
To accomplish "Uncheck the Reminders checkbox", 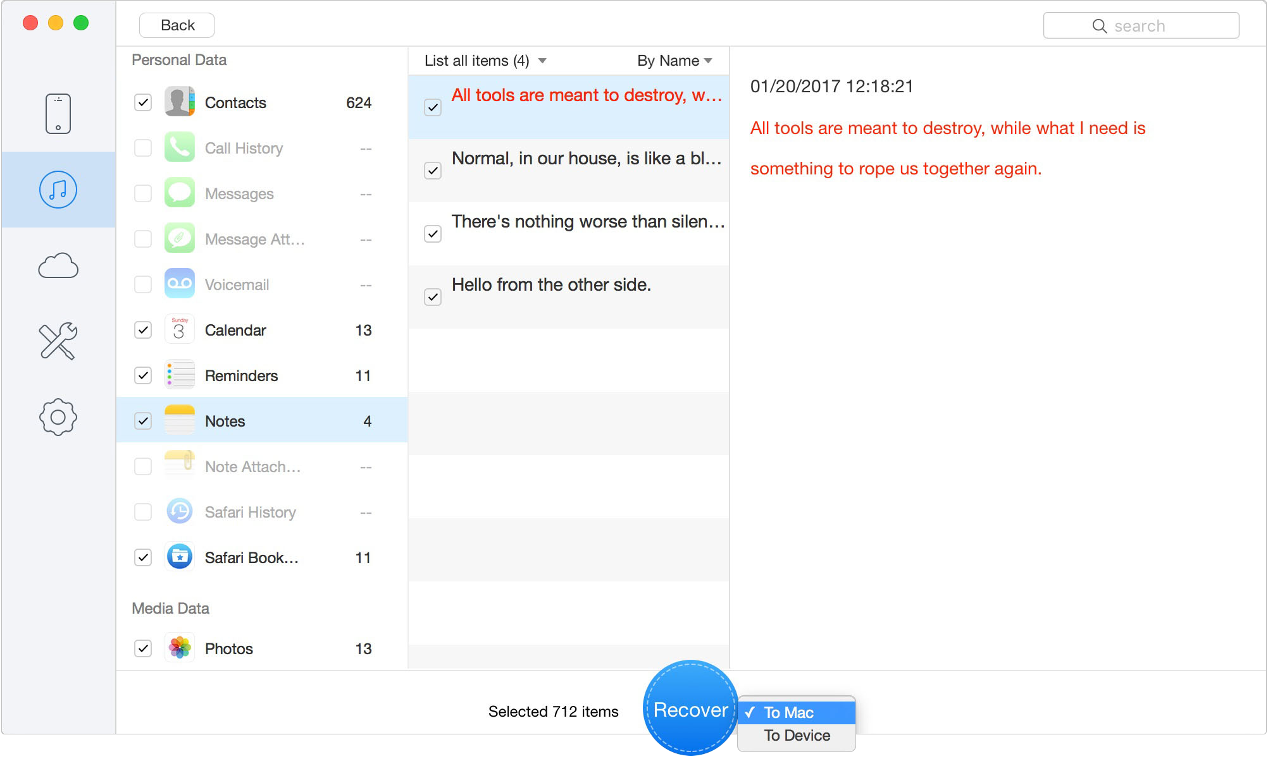I will point(143,375).
